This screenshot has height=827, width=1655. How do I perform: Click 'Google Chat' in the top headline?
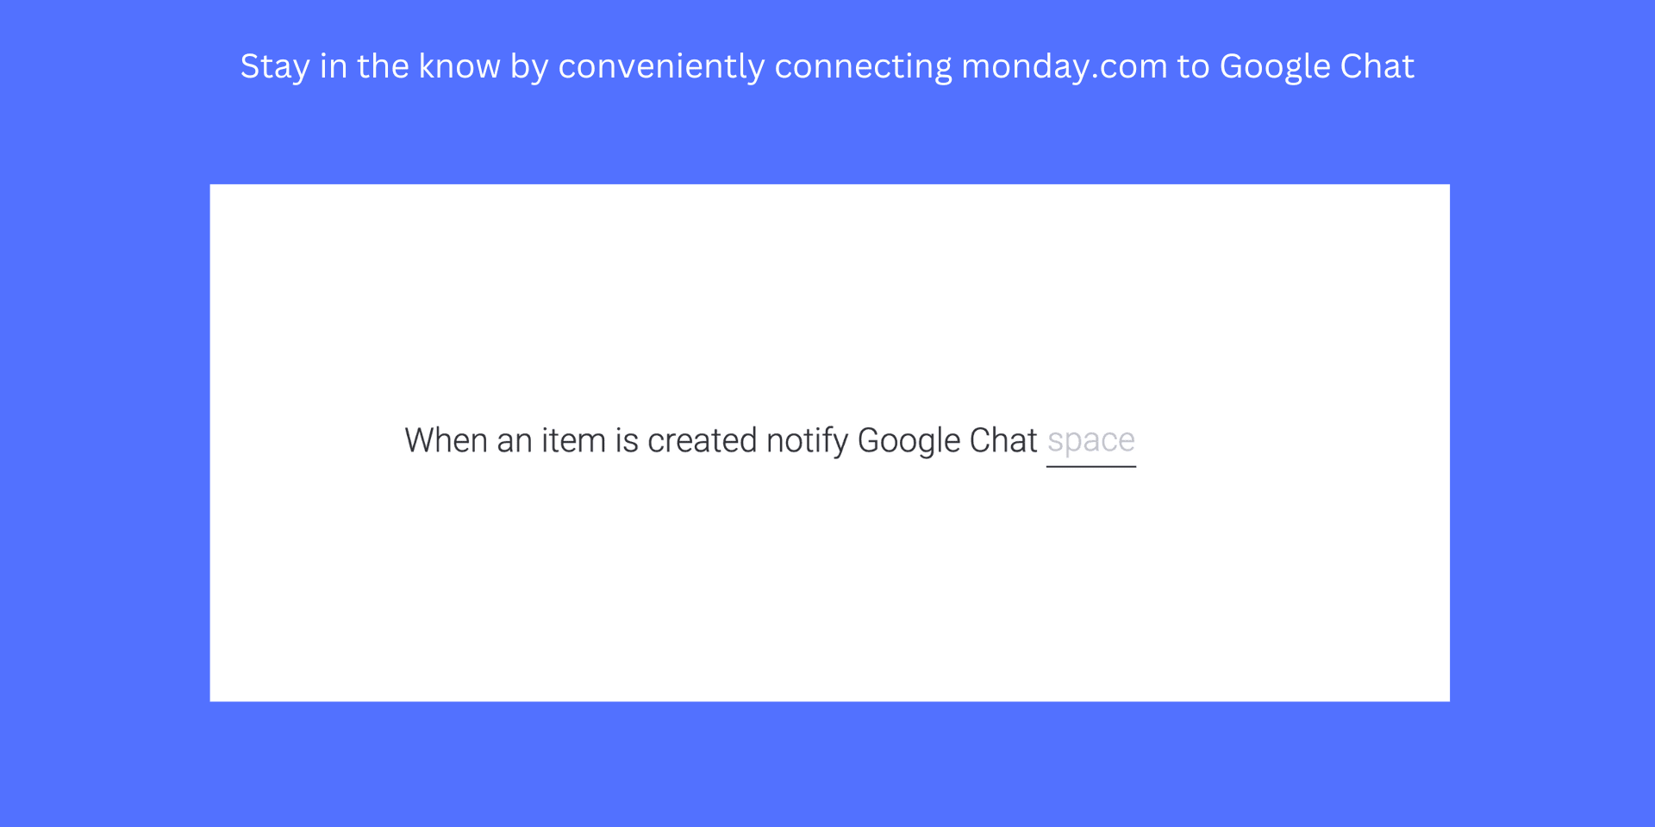pos(1317,66)
